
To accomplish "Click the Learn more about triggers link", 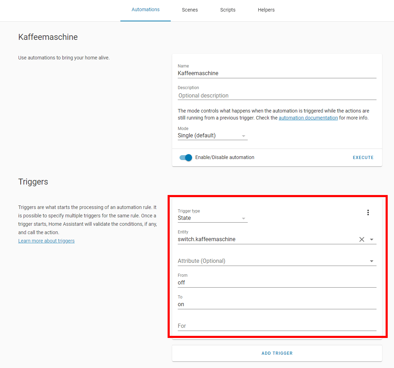I will pyautogui.click(x=46, y=241).
